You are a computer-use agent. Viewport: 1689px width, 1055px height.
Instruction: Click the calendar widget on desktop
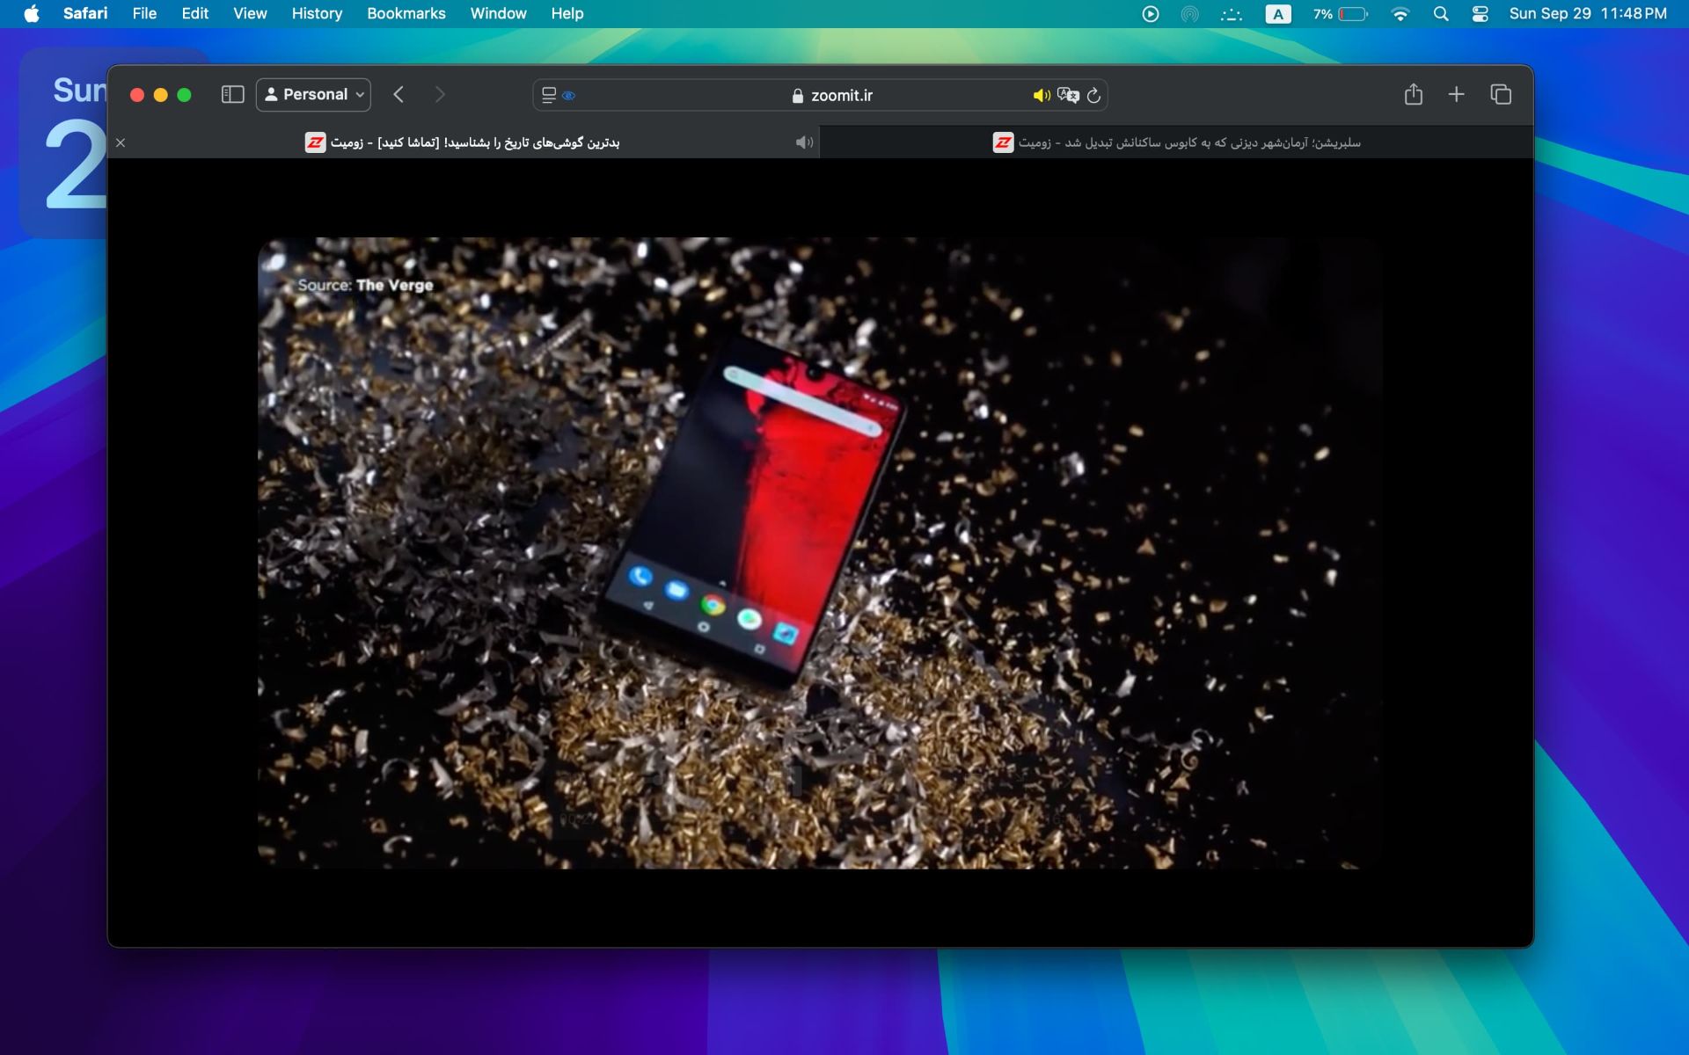(x=63, y=142)
